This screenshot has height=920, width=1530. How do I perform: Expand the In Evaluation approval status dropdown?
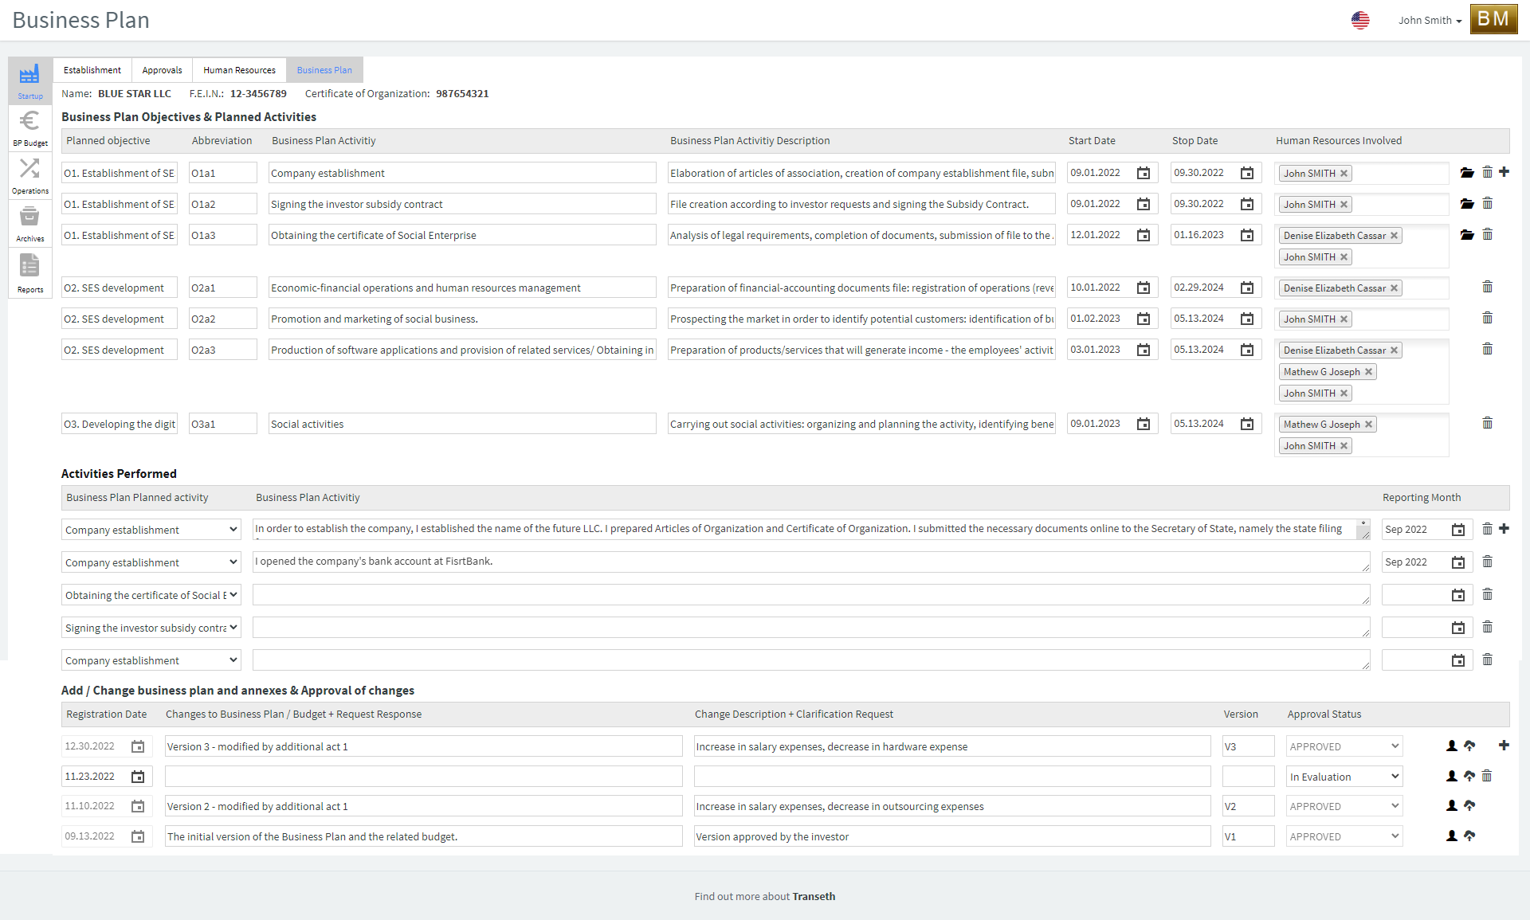[x=1344, y=777]
